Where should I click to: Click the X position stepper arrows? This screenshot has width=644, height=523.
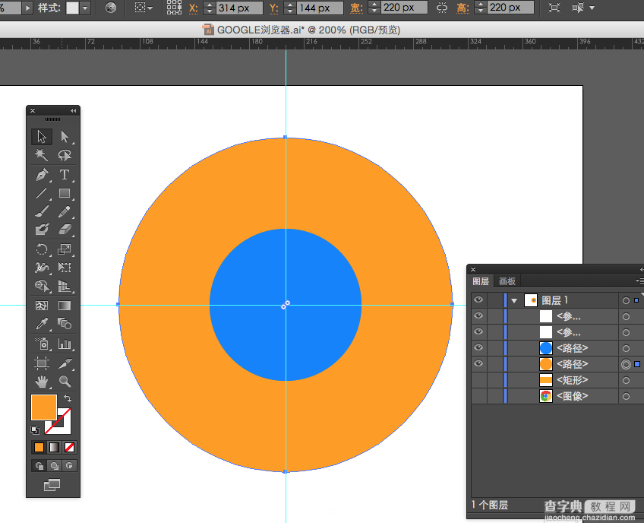[x=210, y=8]
